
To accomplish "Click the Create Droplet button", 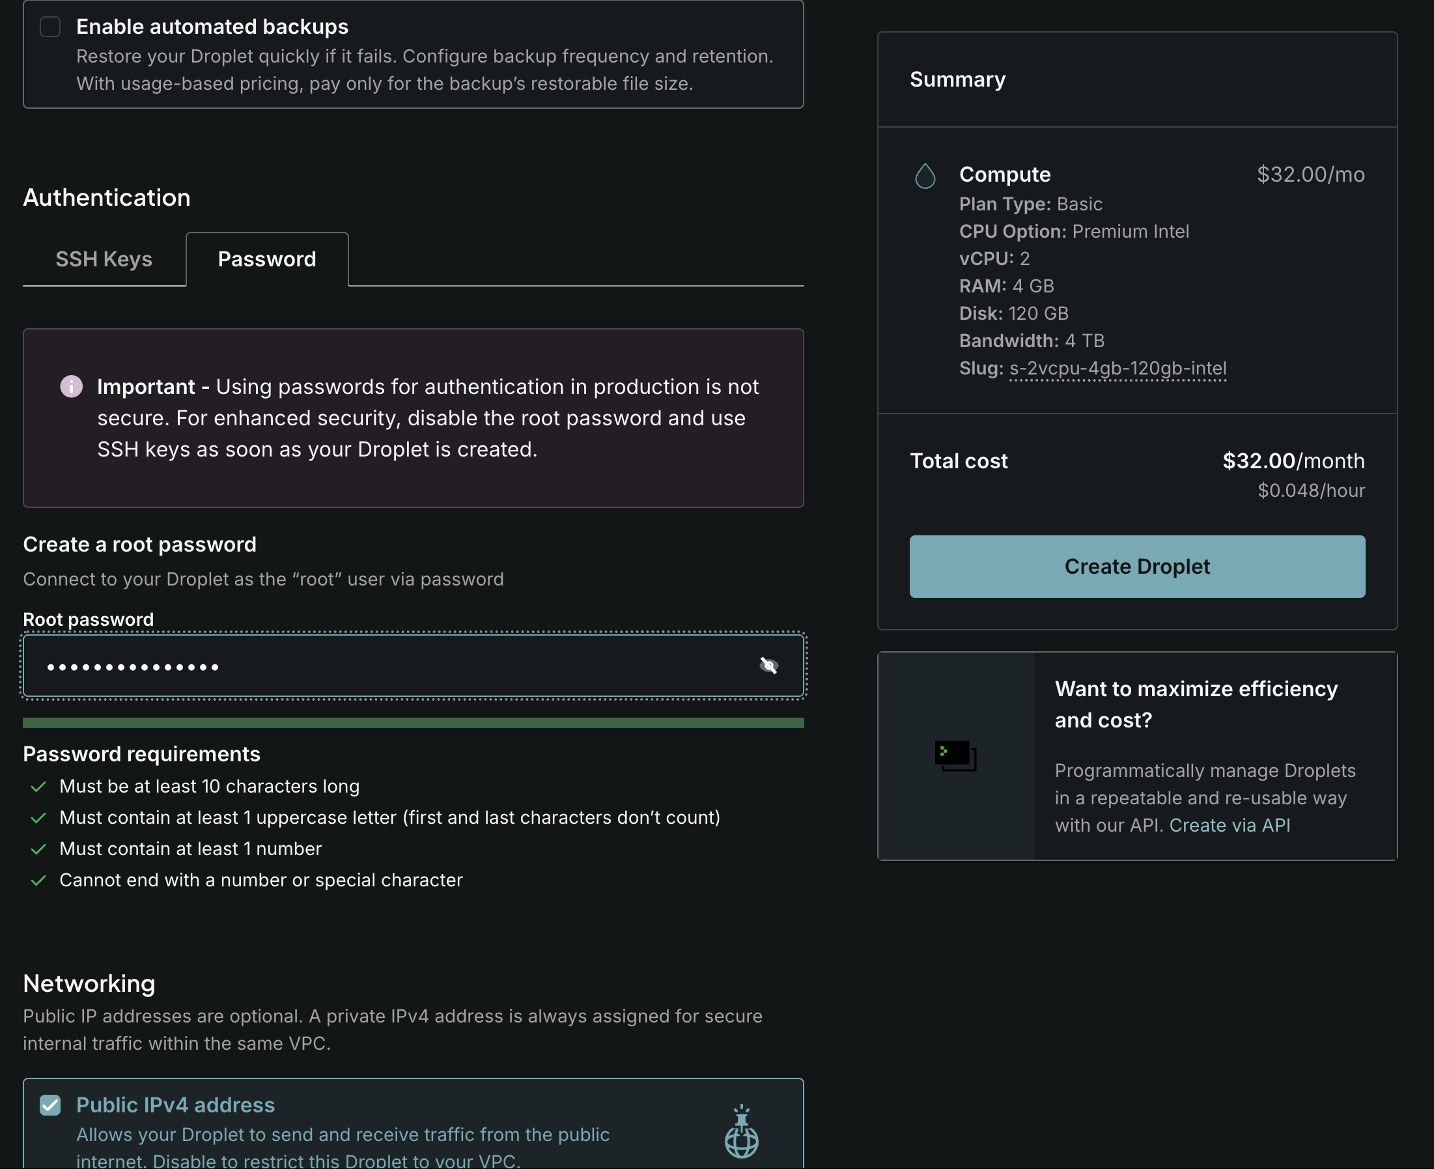I will pos(1137,567).
